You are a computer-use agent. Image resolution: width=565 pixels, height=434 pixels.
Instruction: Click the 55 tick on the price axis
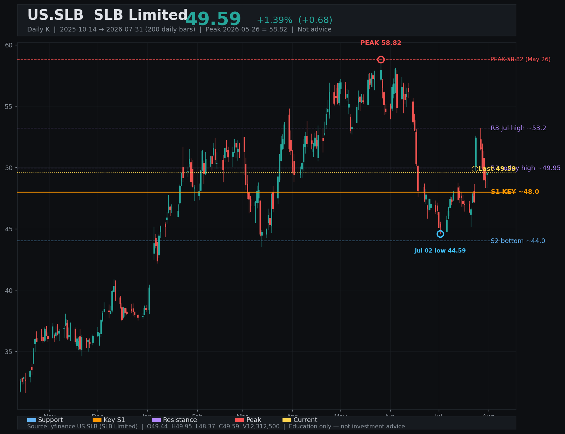9,106
